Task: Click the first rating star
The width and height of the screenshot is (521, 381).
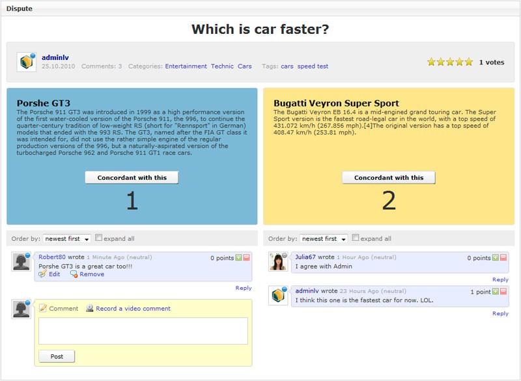Action: click(x=431, y=62)
